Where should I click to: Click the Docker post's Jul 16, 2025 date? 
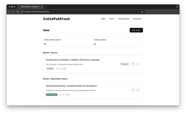[64, 95]
